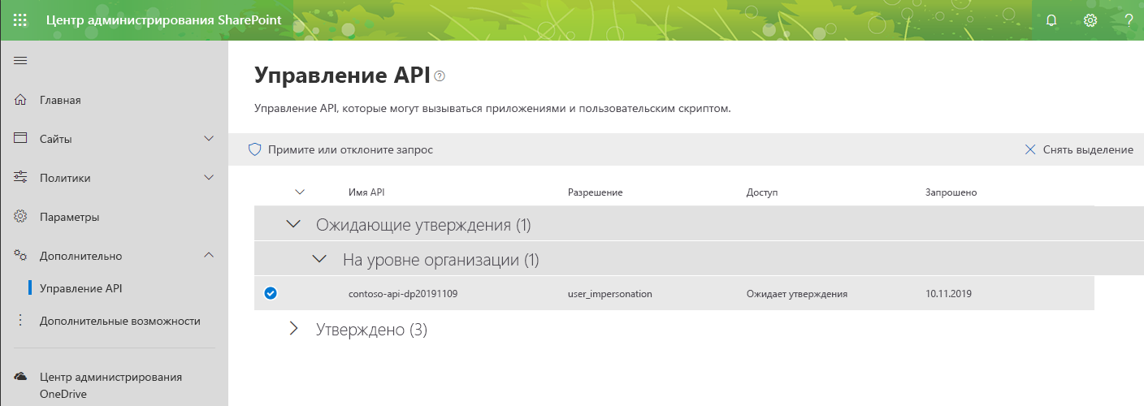
Task: Open the app launcher waffle icon
Action: [21, 20]
